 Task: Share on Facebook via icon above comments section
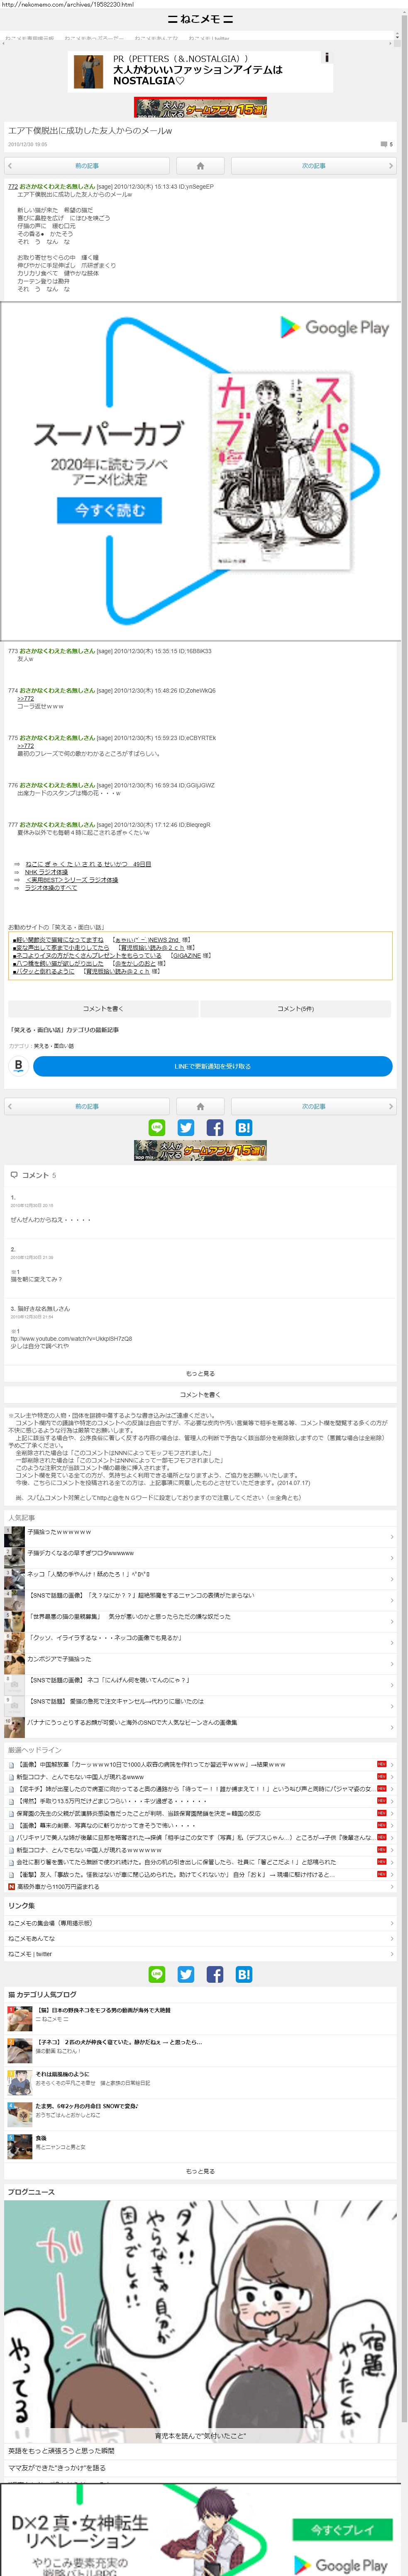click(215, 1127)
